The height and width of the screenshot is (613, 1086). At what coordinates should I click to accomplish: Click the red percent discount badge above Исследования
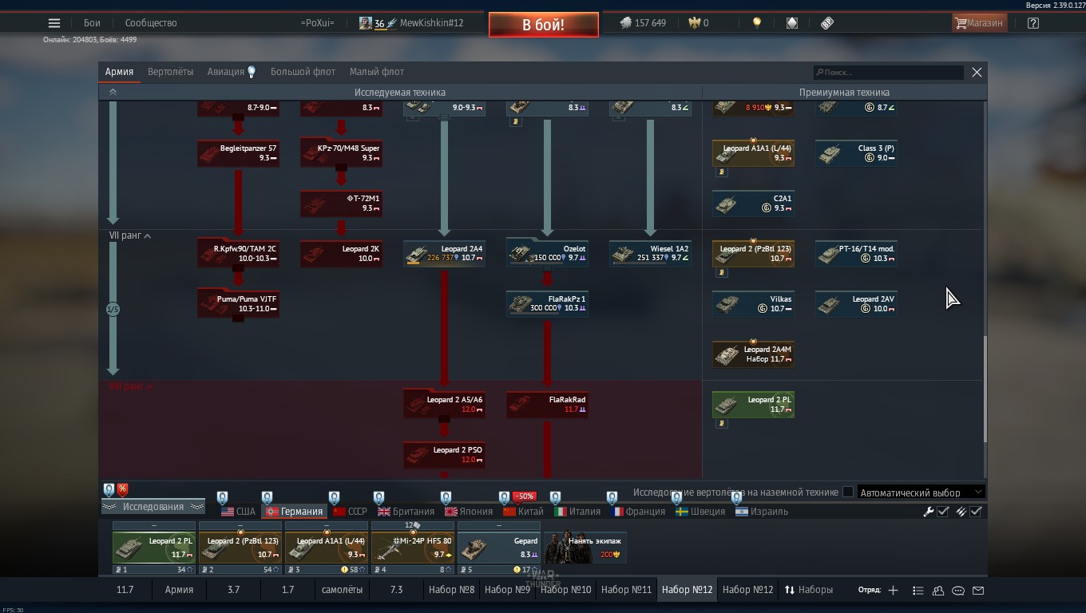[122, 489]
